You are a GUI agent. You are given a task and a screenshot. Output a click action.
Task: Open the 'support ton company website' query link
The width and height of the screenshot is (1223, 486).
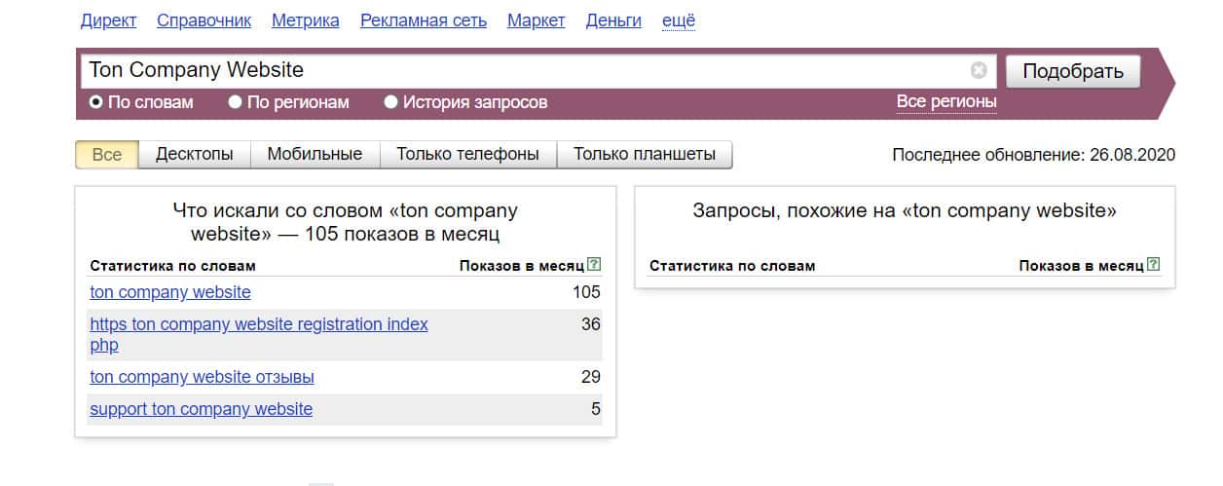tap(202, 409)
